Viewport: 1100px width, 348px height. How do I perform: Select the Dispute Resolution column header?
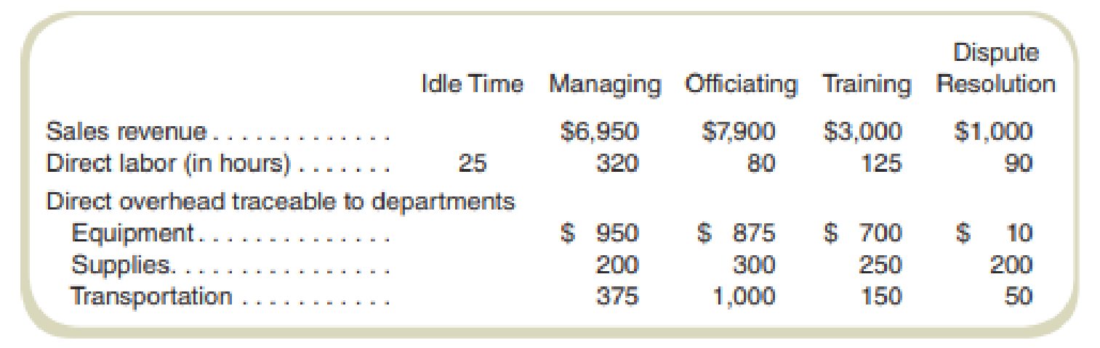pos(995,68)
